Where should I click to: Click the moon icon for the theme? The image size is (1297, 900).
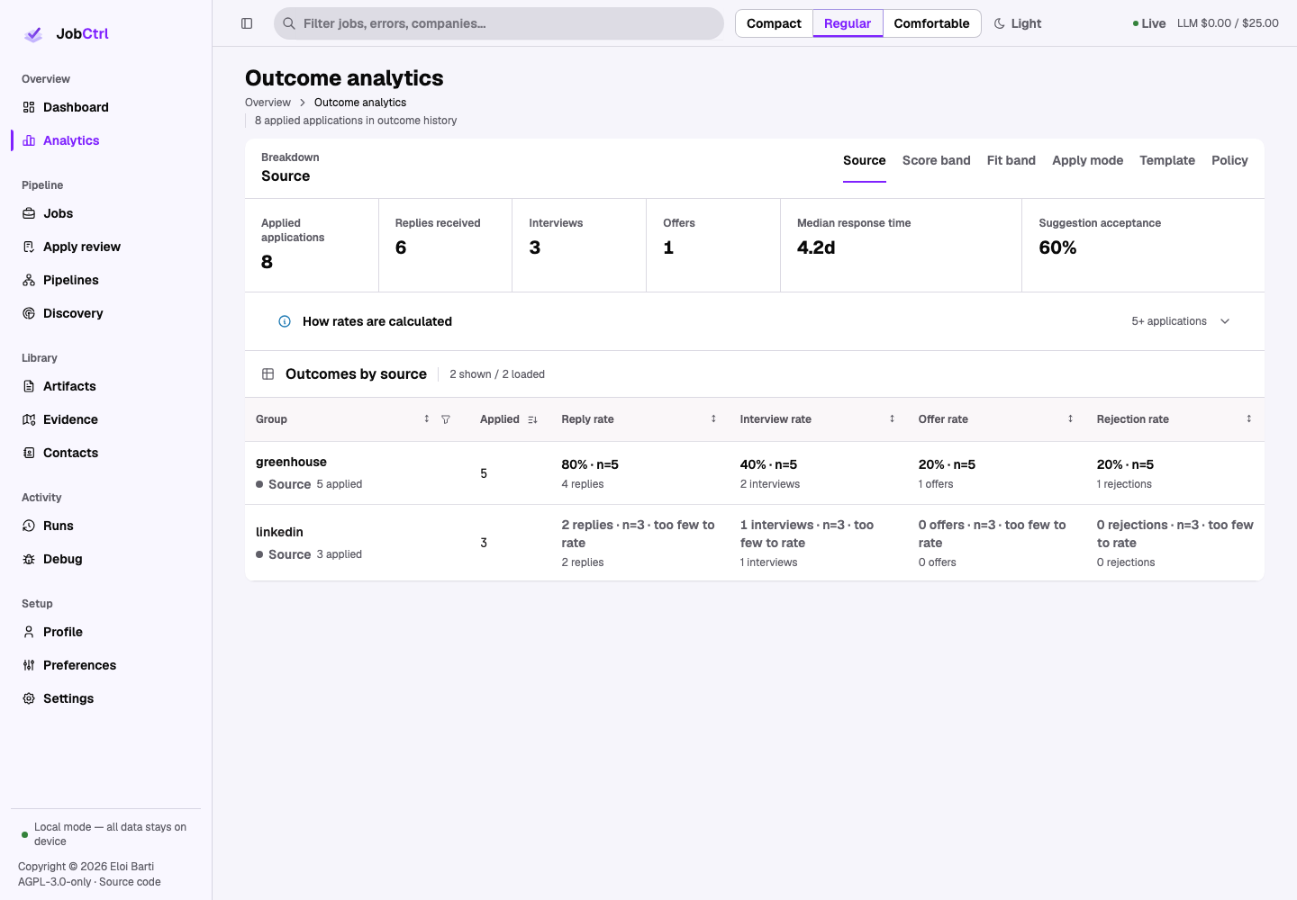click(1000, 23)
